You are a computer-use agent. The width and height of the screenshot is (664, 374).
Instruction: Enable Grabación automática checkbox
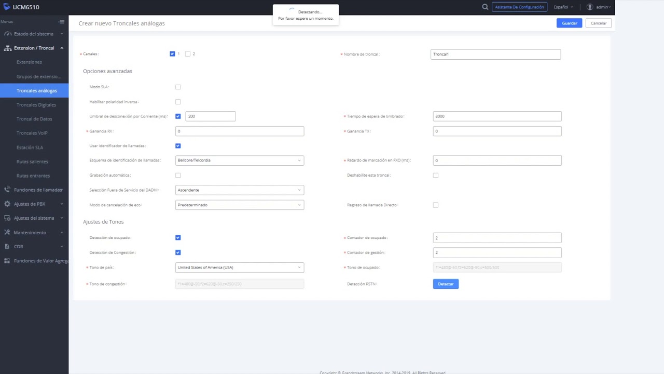tap(178, 176)
